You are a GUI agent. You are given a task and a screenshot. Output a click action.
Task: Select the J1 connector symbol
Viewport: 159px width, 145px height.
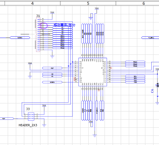coord(38,35)
